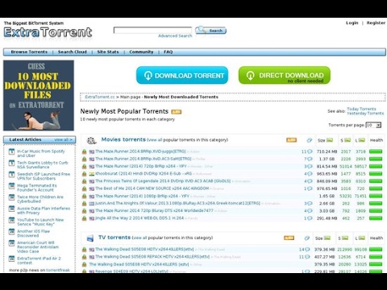The height and width of the screenshot is (290, 387).
Task: Open Site Stats menu item
Action: 108,52
